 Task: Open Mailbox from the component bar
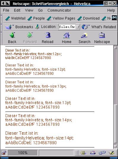click(93, 153)
